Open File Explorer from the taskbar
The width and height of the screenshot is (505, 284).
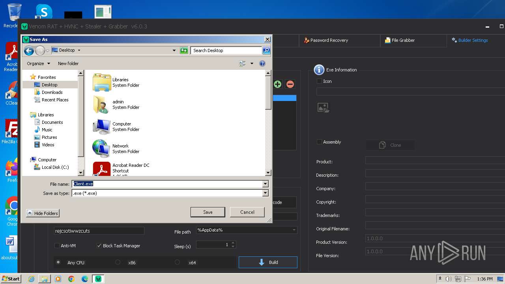pyautogui.click(x=45, y=279)
